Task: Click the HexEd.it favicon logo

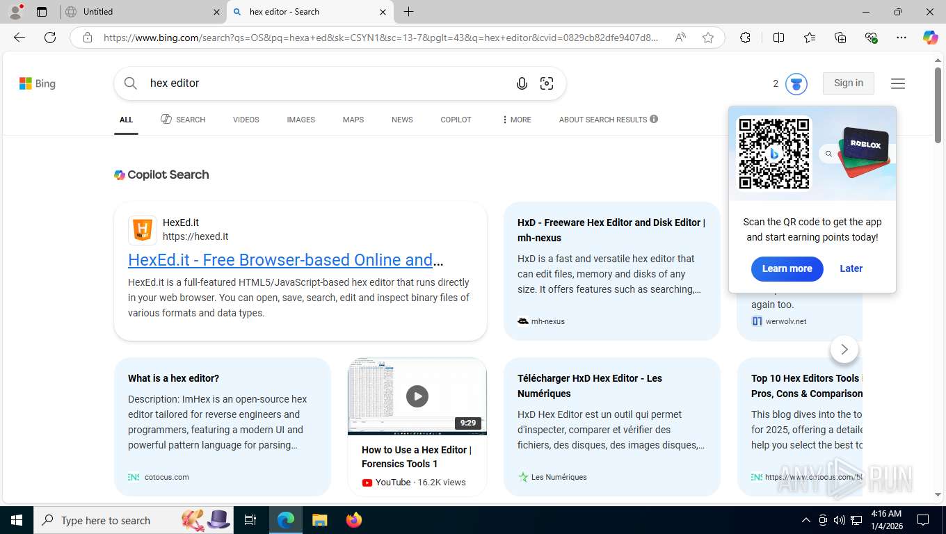Action: (x=143, y=230)
